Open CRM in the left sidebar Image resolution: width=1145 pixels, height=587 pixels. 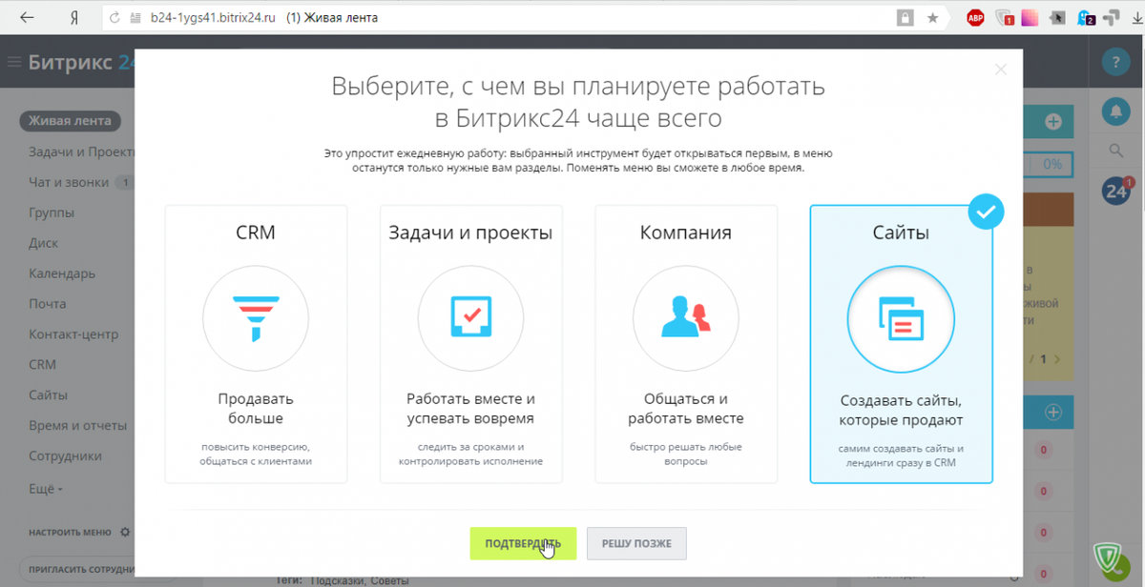pos(43,364)
